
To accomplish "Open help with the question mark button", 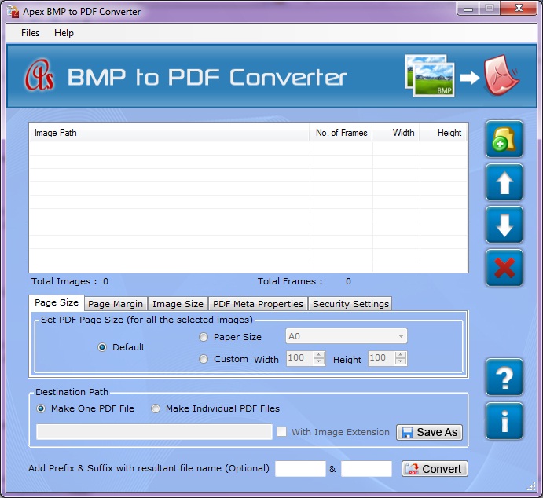I will [x=504, y=377].
